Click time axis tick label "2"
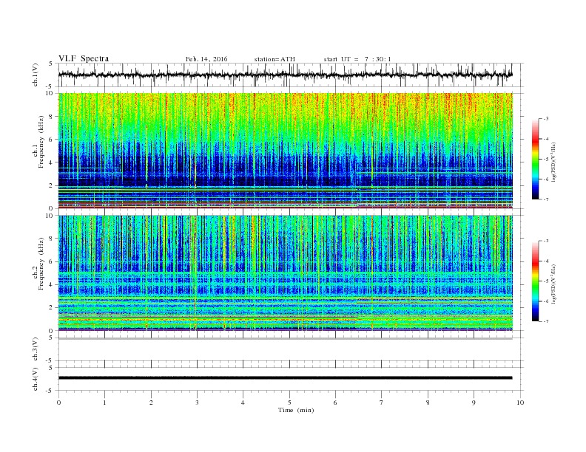Viewport: 586px width, 452px height. click(151, 403)
